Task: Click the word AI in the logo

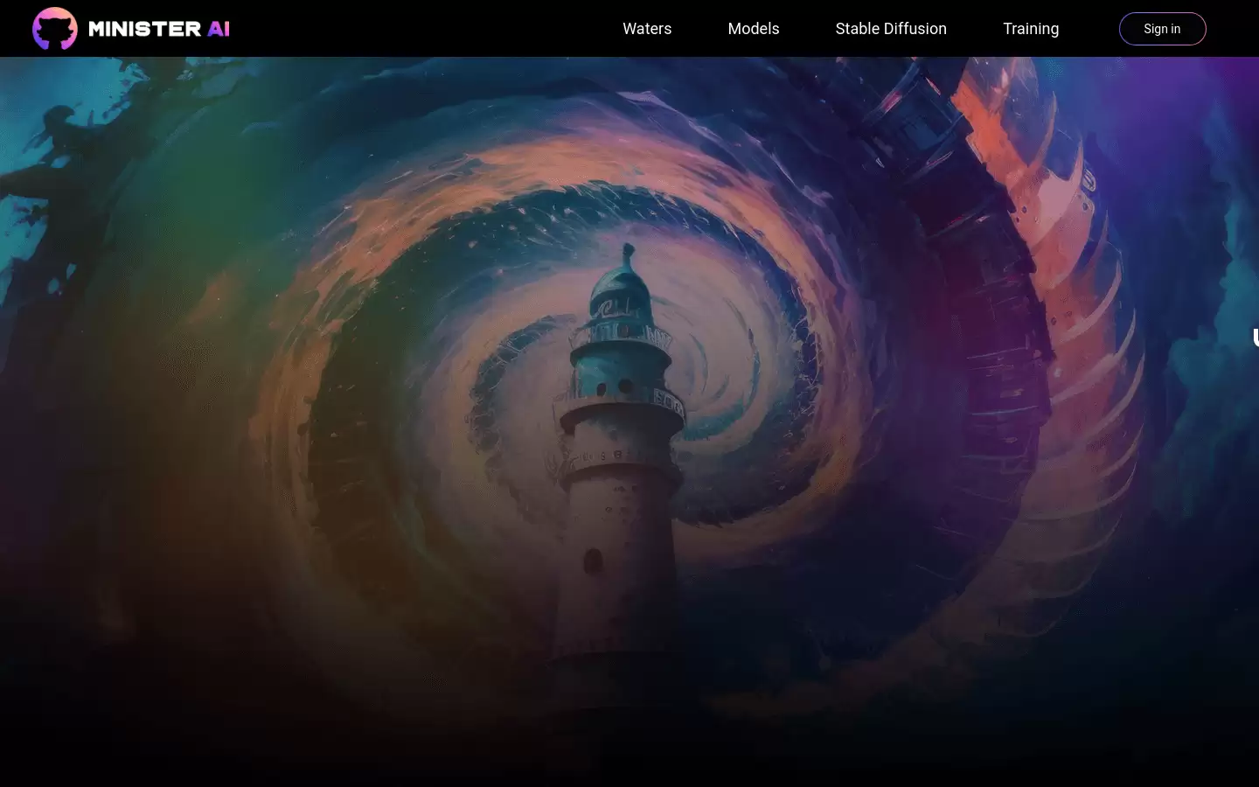Action: click(x=219, y=29)
